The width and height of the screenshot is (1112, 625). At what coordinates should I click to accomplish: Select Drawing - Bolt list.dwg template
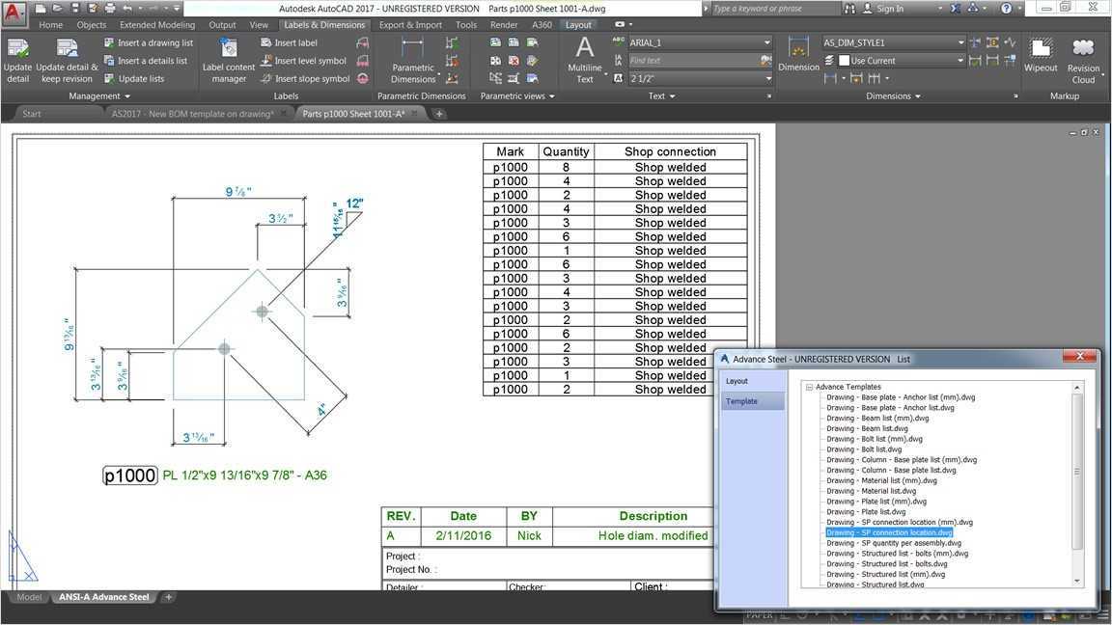pyautogui.click(x=864, y=449)
